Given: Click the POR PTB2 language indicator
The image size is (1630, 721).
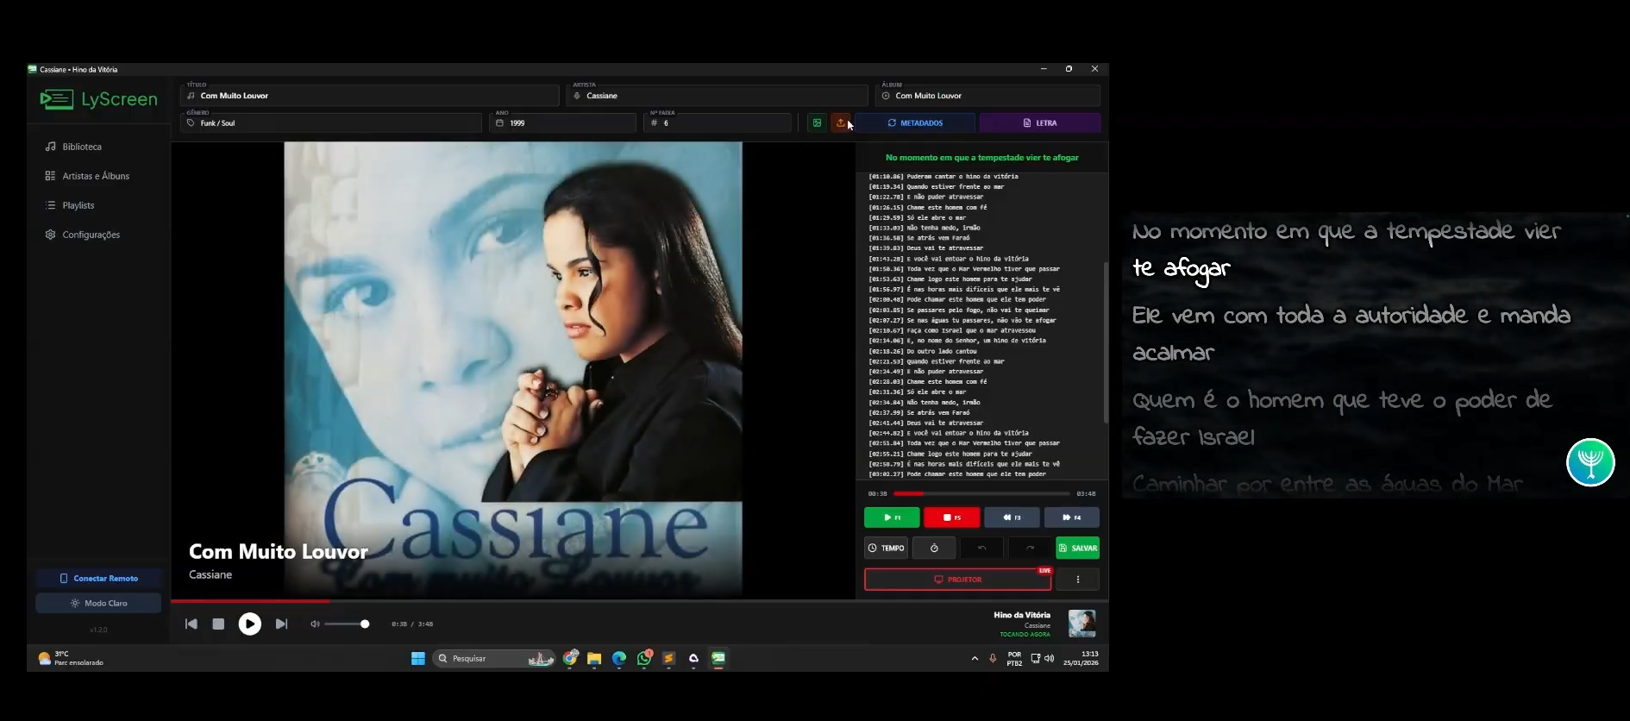Looking at the screenshot, I should pyautogui.click(x=1015, y=658).
